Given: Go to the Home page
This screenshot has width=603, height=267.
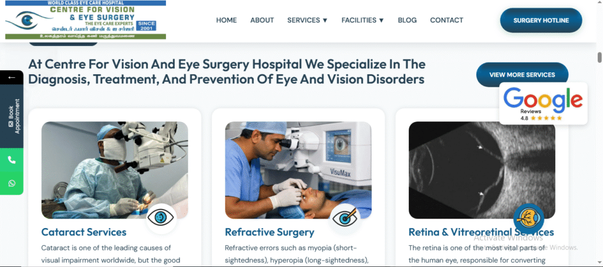Looking at the screenshot, I should pyautogui.click(x=227, y=20).
